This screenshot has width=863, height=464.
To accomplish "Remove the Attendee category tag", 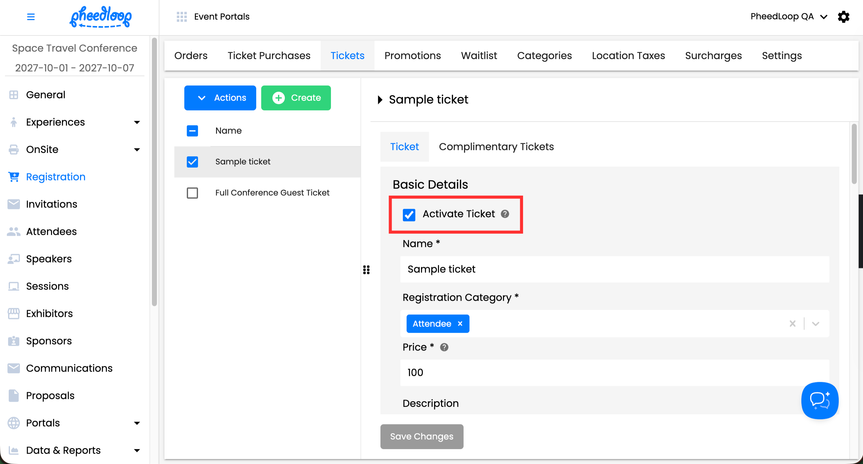I will click(x=460, y=323).
